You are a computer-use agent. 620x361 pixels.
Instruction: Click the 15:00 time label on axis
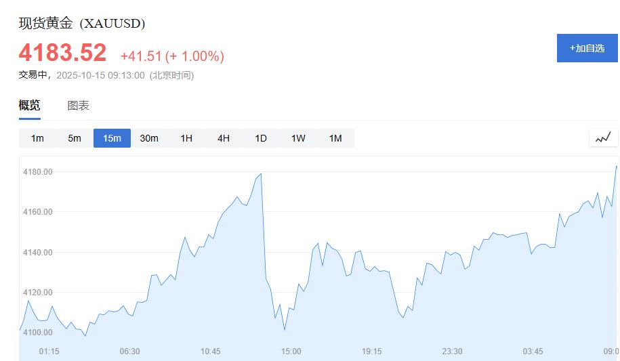[x=291, y=351]
